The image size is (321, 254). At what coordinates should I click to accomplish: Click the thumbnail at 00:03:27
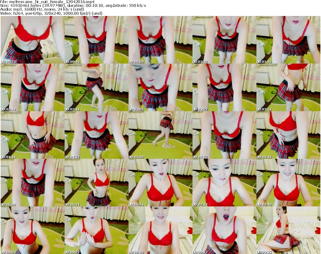224,87
